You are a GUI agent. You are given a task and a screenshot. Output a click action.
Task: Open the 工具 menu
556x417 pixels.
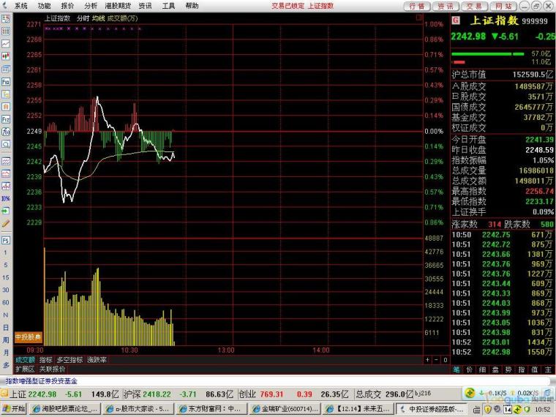click(168, 5)
